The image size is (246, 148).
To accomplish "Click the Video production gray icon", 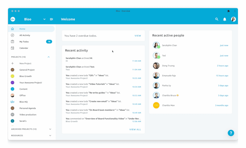I will [12, 115].
